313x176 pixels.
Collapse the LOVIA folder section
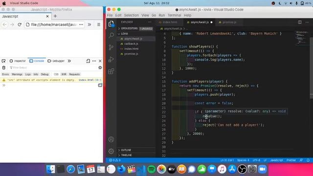click(x=136, y=34)
